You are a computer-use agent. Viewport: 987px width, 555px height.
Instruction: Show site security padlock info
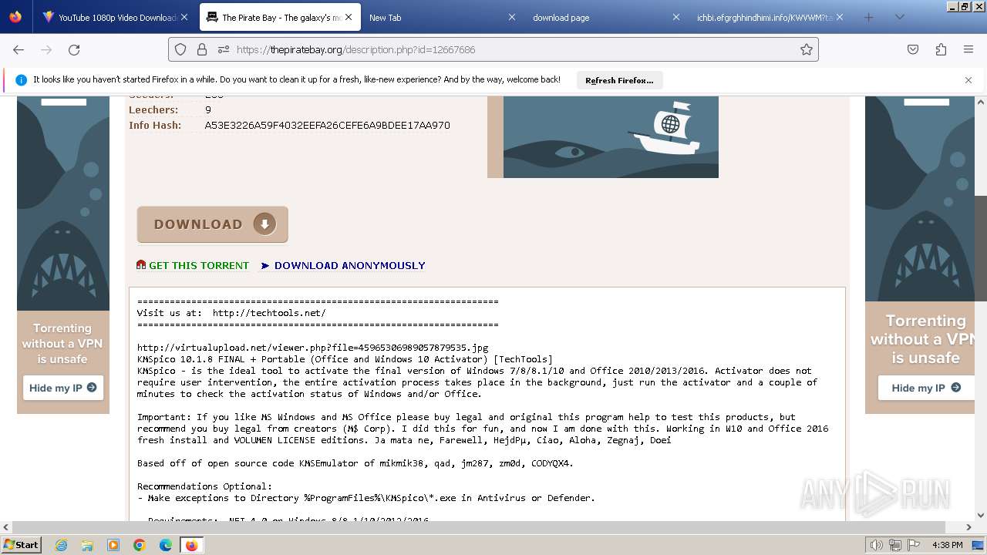202,49
